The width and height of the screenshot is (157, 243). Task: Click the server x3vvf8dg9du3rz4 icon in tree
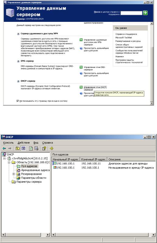tap(9, 158)
